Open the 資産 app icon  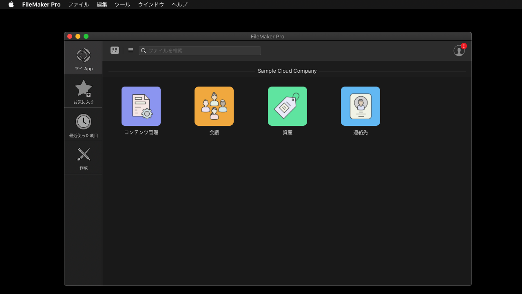(x=287, y=106)
